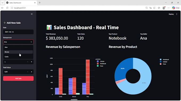Click Bruno's purple Celular bar
Image resolution: width=181 pixels, height=101 pixels.
[71, 86]
